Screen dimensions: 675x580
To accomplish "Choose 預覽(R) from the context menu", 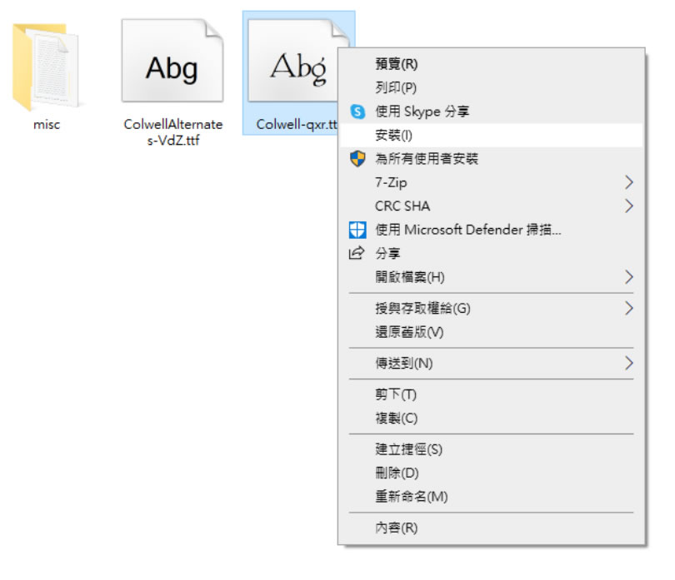I will coord(491,64).
